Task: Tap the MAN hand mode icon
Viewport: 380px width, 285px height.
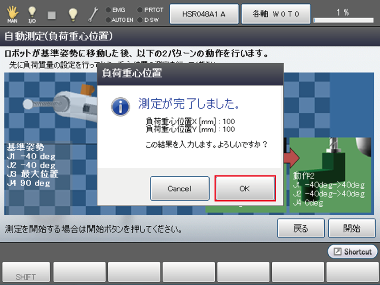Action: click(12, 14)
